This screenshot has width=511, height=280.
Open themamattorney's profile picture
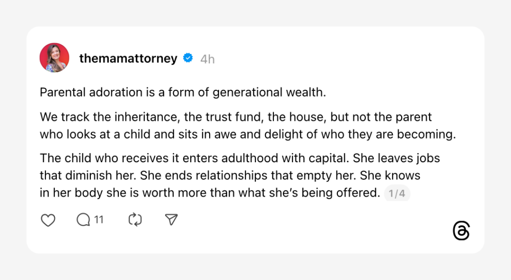pos(54,57)
